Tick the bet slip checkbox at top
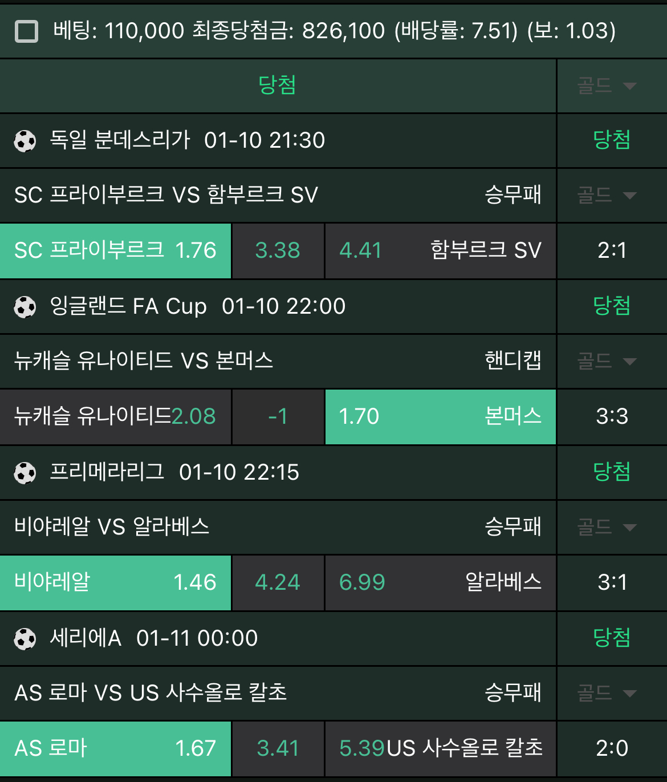 click(26, 31)
